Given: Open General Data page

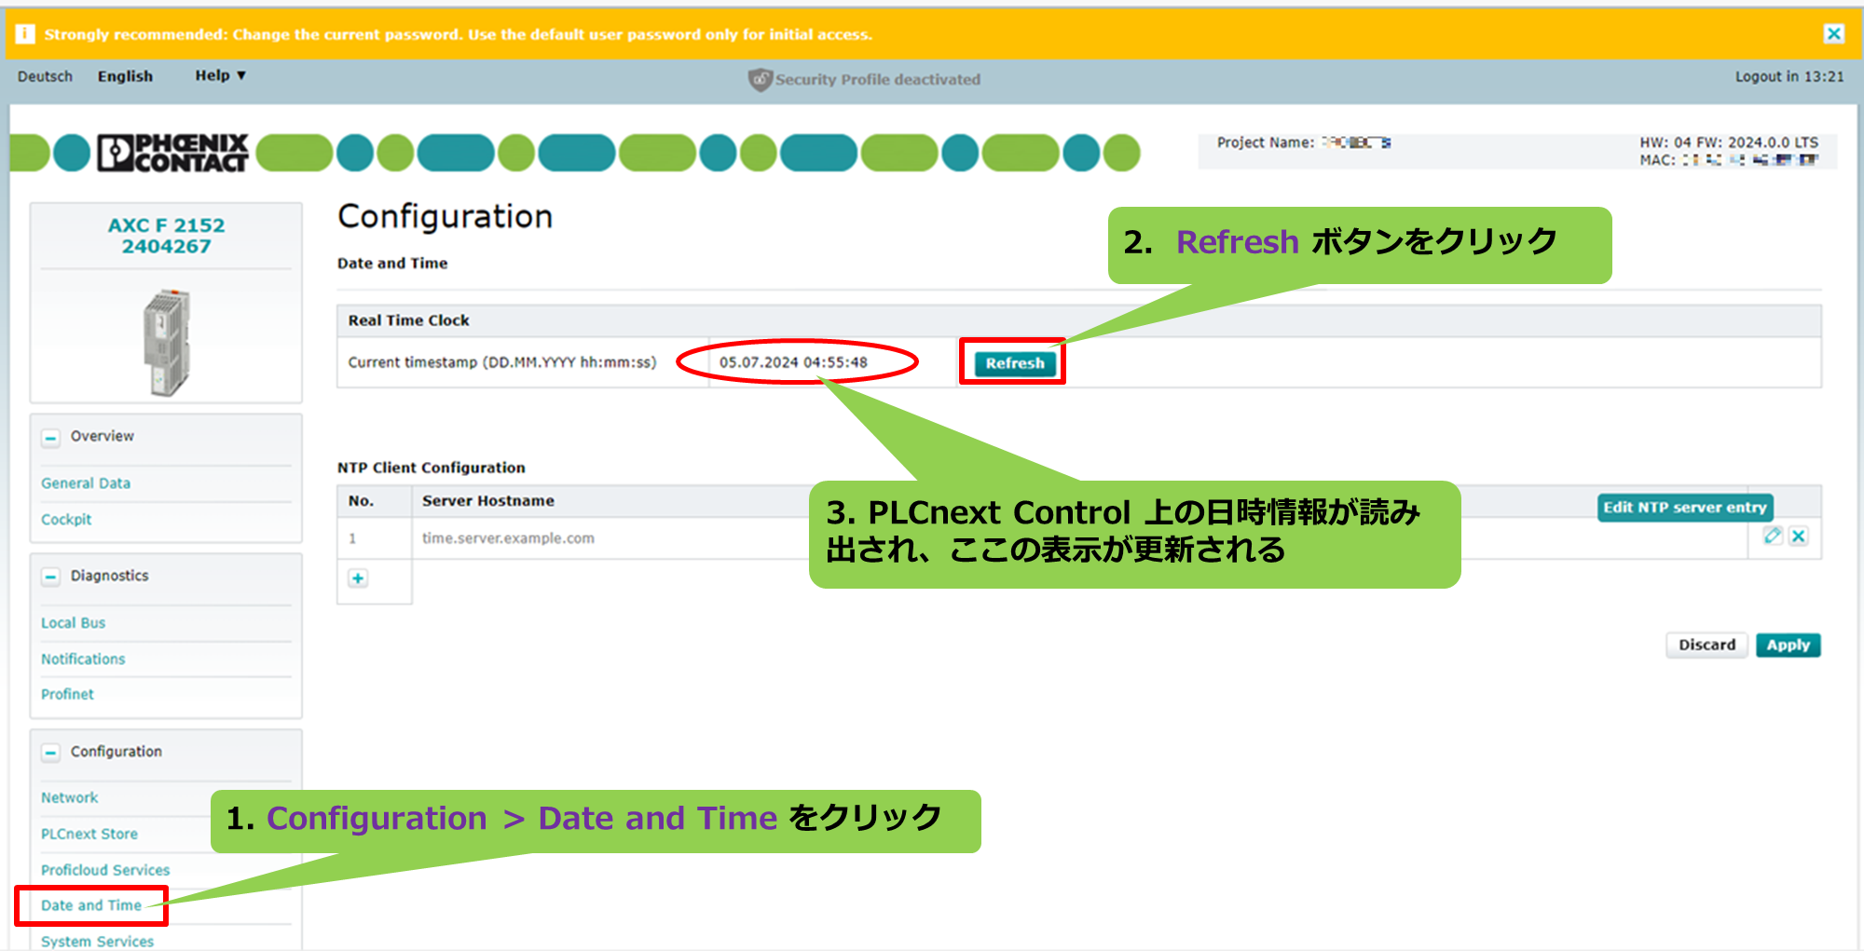Looking at the screenshot, I should pos(86,483).
